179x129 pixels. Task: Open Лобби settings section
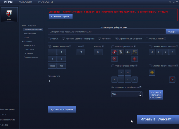coord(26,38)
